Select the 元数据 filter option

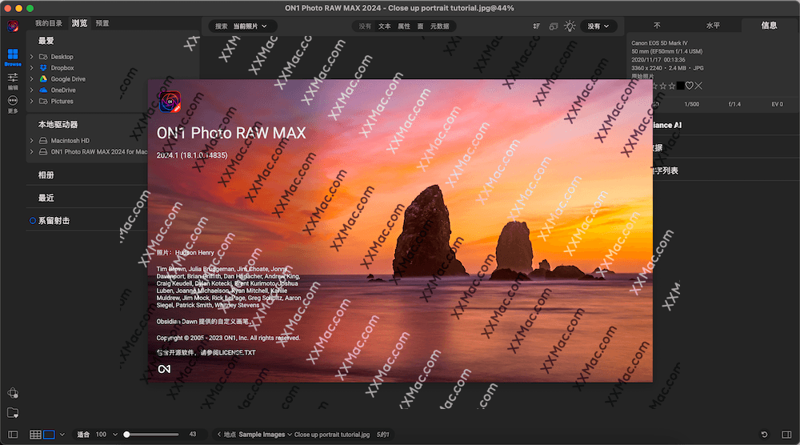pyautogui.click(x=440, y=26)
